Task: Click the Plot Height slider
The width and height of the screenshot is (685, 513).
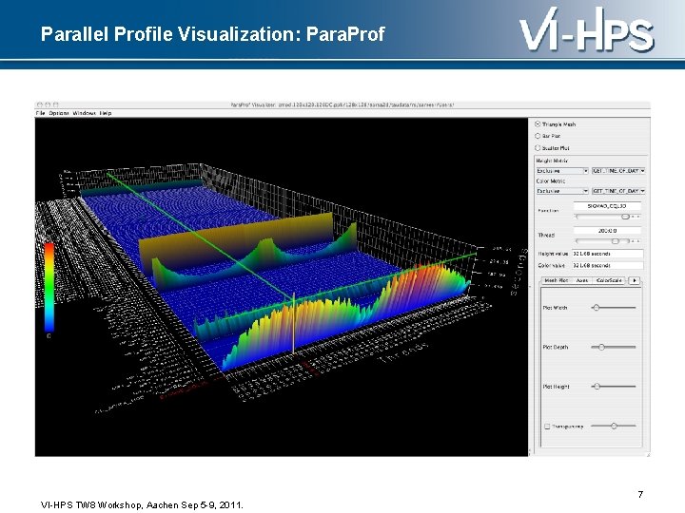Action: click(x=614, y=387)
